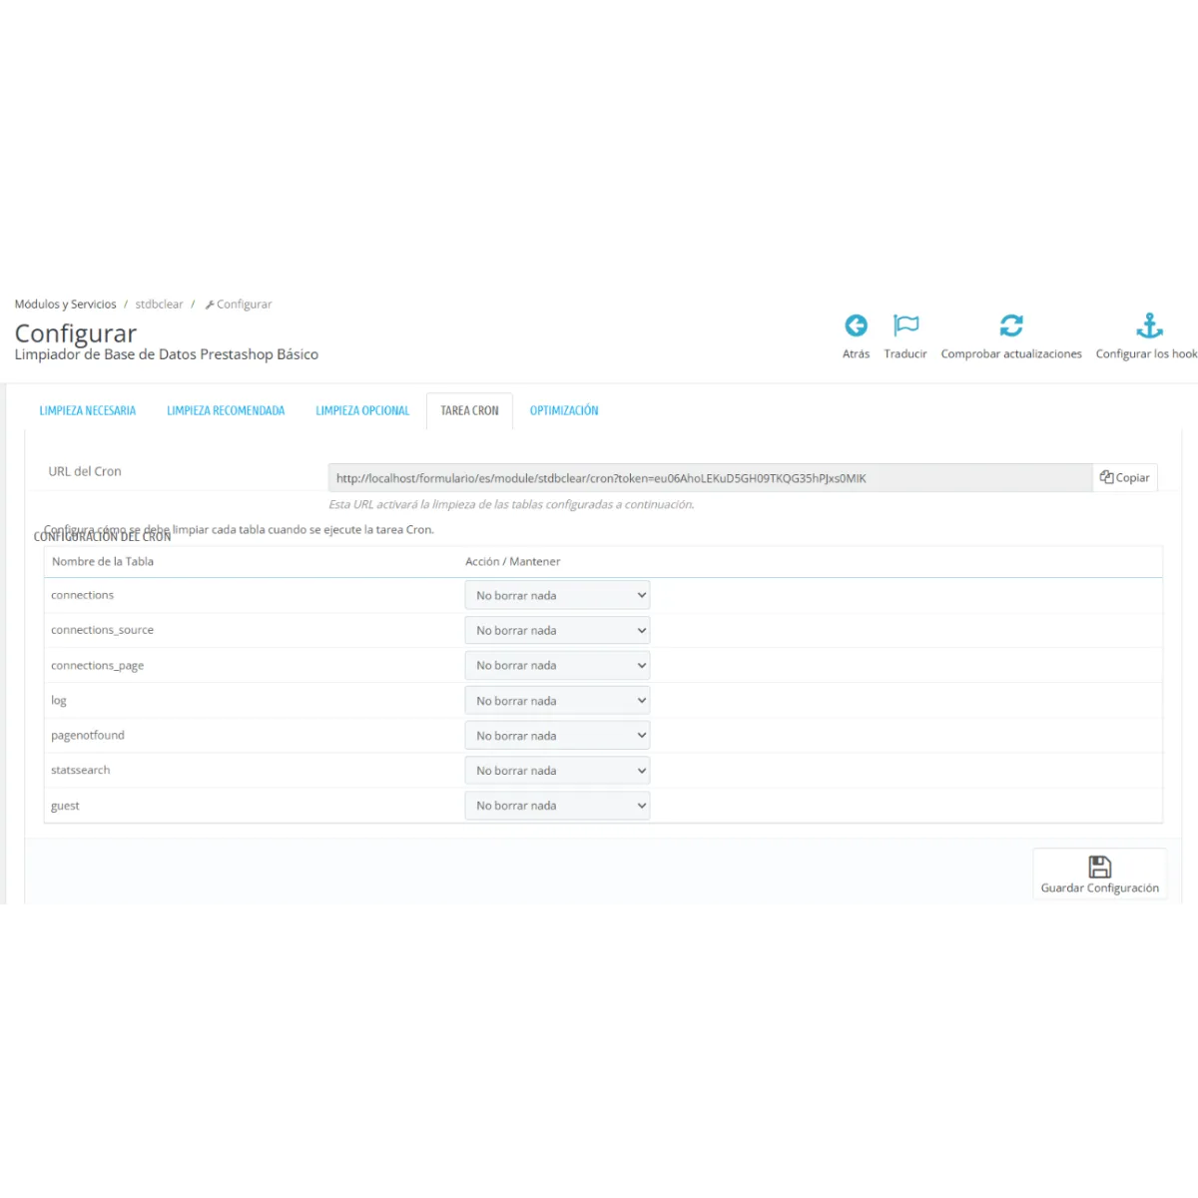This screenshot has width=1198, height=1198.
Task: Open the action dropdown for log
Action: [557, 701]
